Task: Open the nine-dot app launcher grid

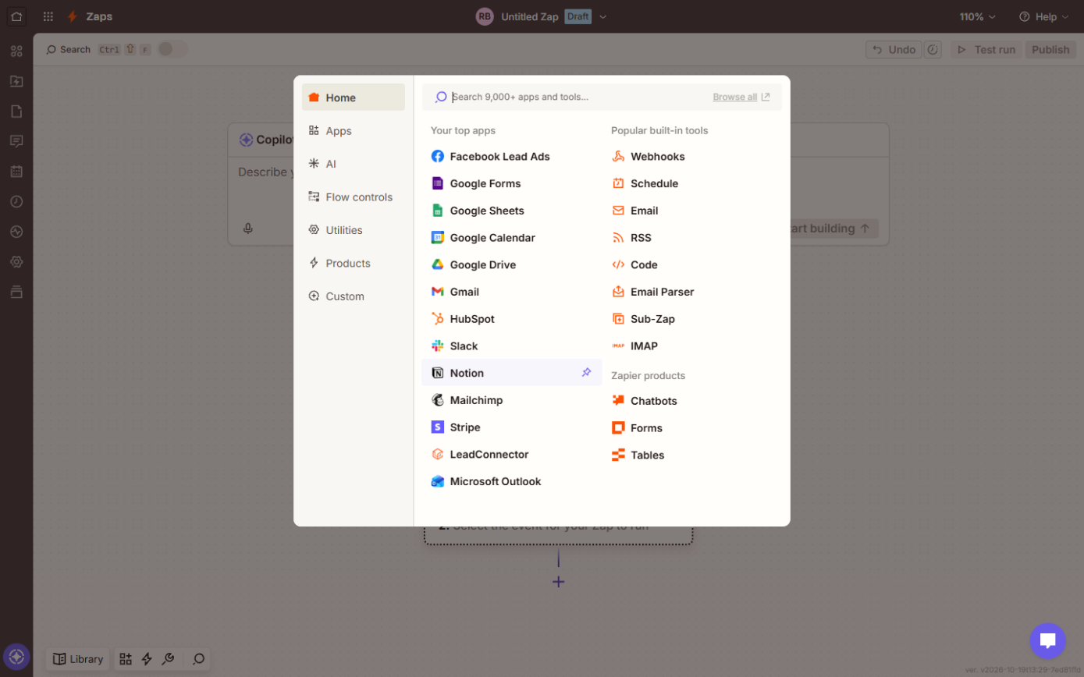Action: pyautogui.click(x=48, y=16)
